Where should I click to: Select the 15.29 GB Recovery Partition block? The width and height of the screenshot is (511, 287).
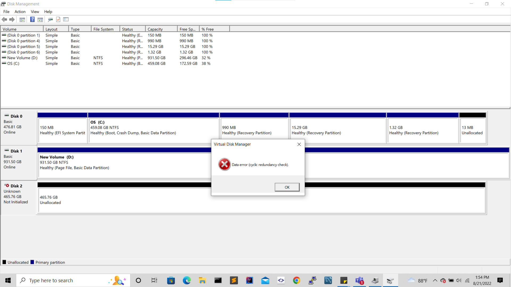pos(337,128)
